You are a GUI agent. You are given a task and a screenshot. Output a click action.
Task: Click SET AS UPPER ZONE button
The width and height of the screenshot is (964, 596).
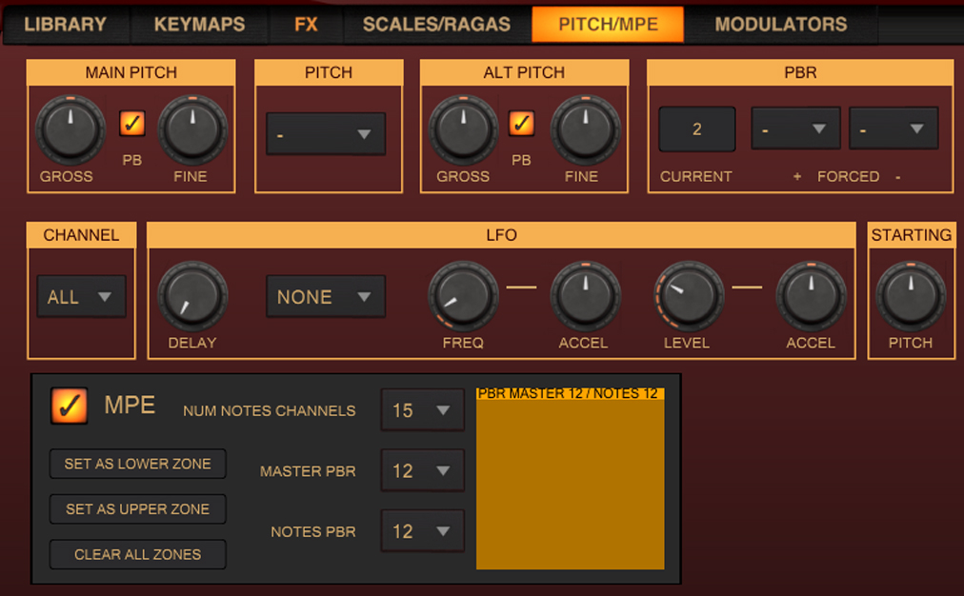tap(138, 508)
